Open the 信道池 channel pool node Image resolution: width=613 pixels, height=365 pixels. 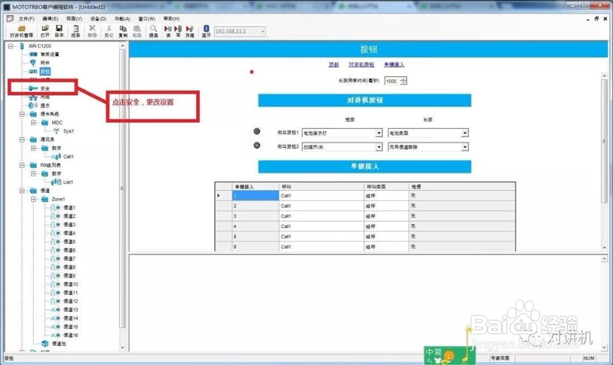coord(59,344)
